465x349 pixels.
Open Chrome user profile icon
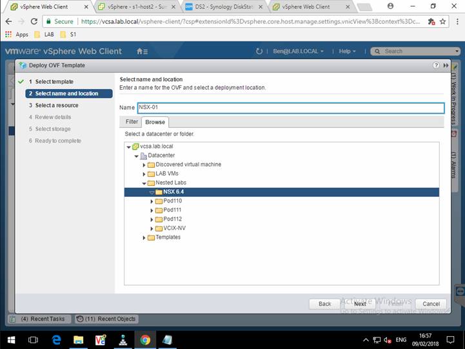tap(391, 6)
